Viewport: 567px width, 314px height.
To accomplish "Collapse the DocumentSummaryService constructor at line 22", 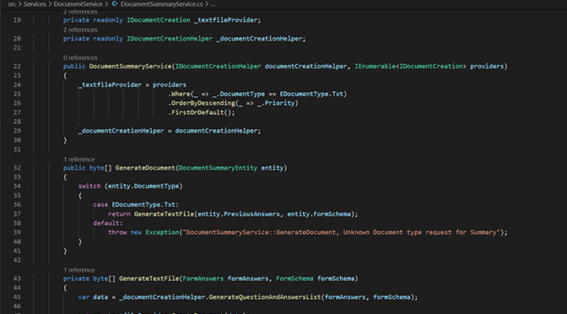I will (x=28, y=66).
